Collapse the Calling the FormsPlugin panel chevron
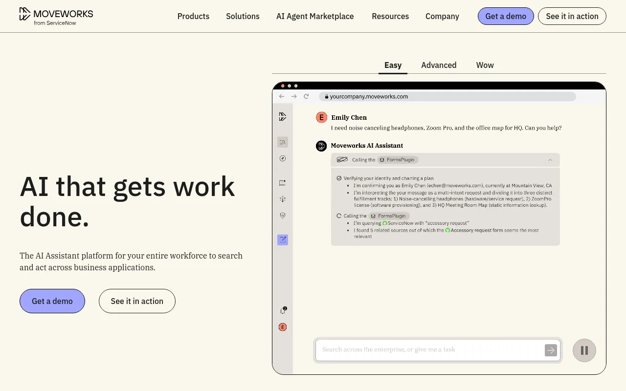The height and width of the screenshot is (391, 626). pos(550,160)
